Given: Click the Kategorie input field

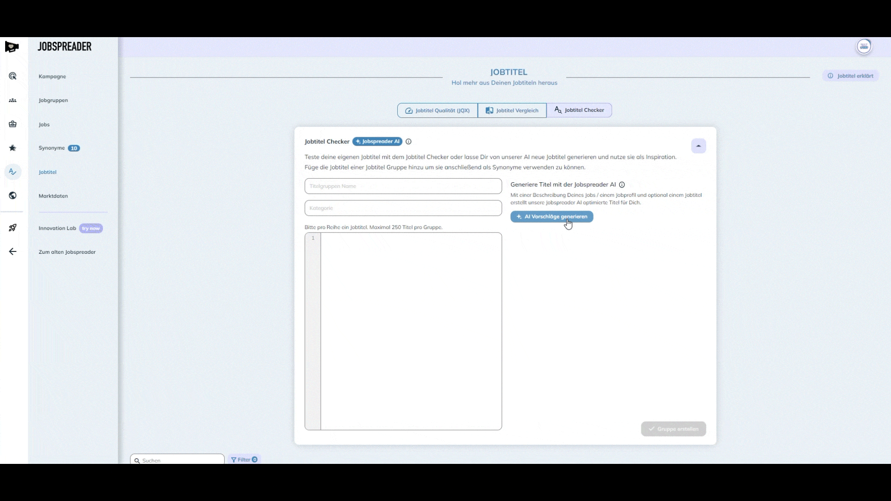Looking at the screenshot, I should (403, 208).
